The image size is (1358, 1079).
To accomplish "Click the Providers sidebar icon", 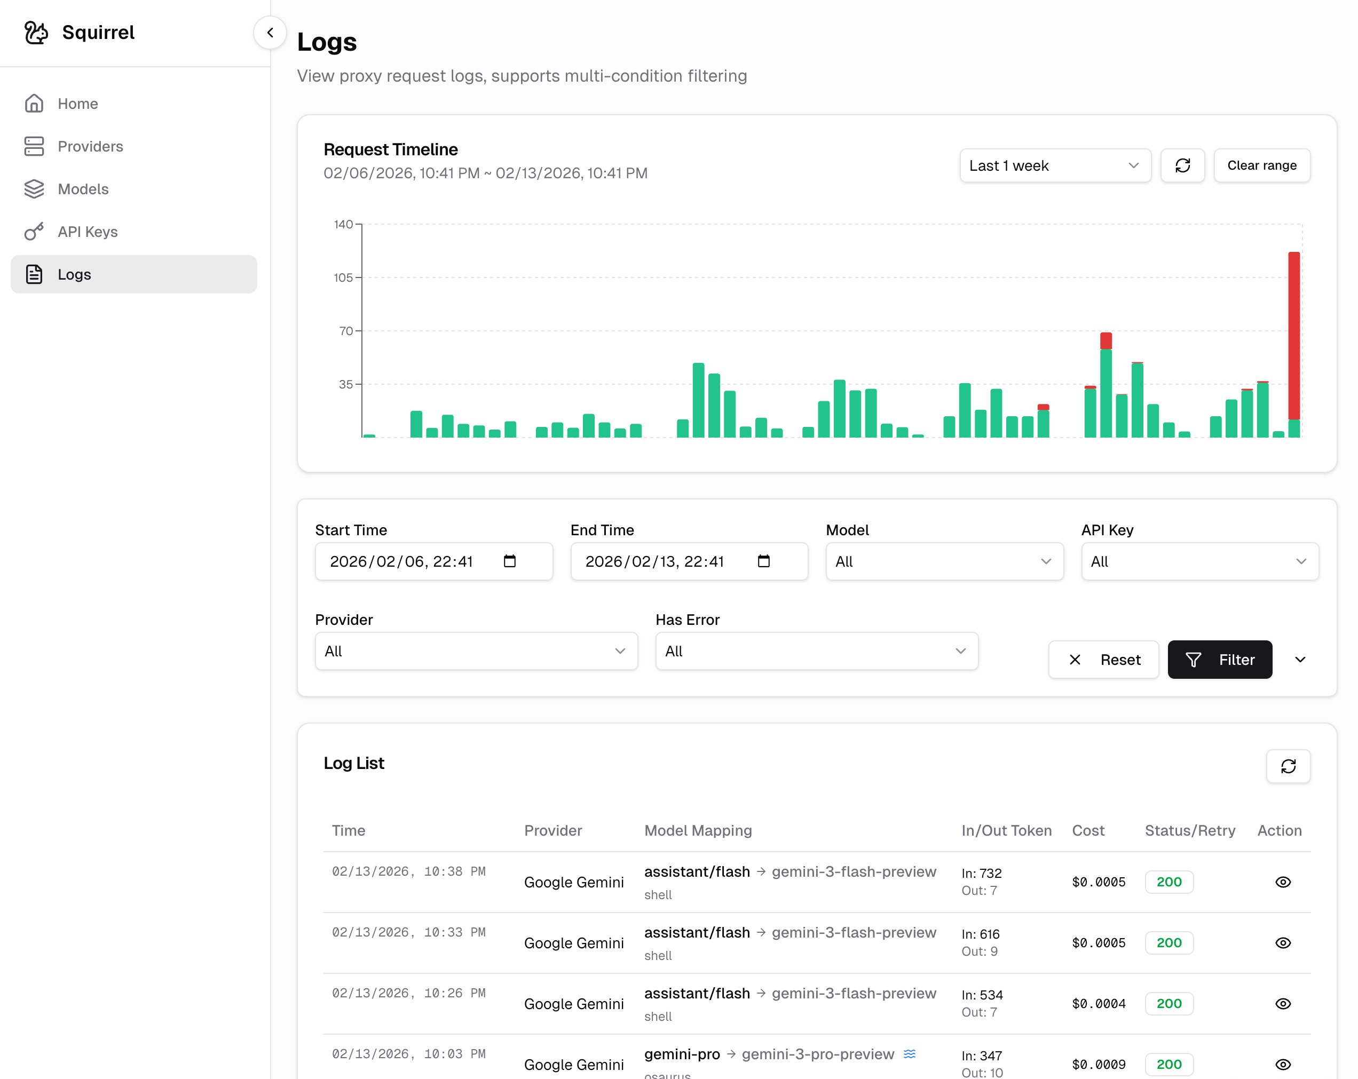I will (35, 146).
